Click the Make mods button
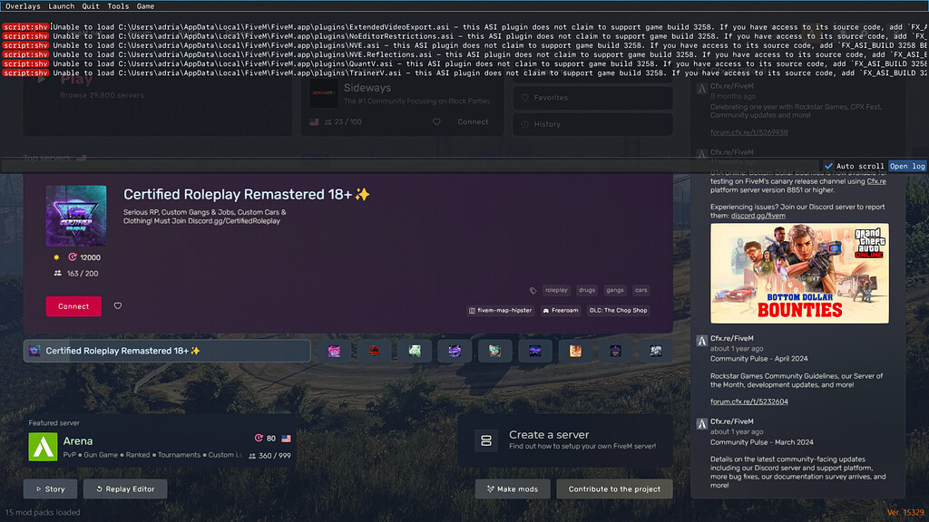 tap(513, 488)
